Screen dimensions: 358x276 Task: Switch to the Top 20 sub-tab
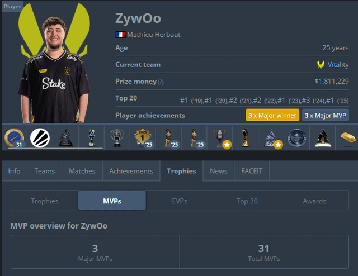tap(247, 201)
